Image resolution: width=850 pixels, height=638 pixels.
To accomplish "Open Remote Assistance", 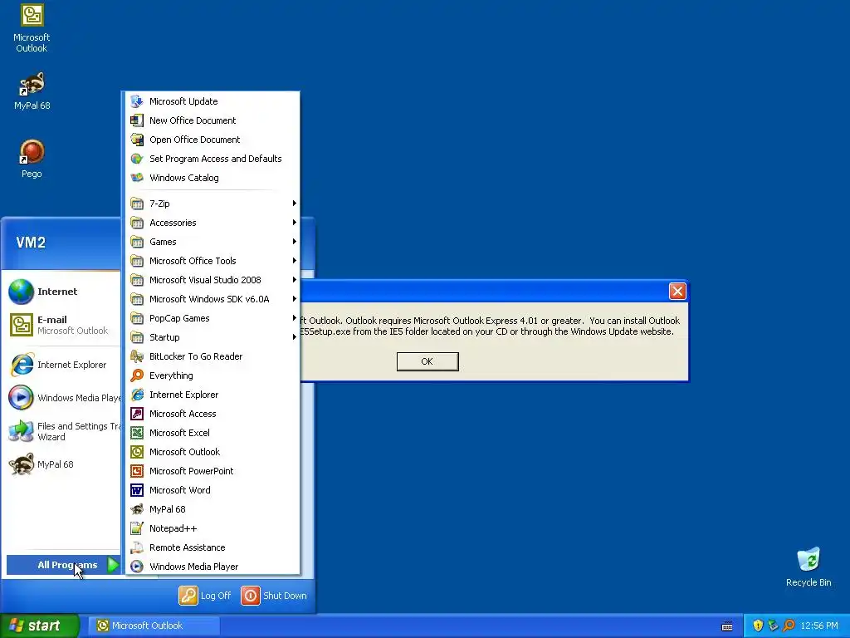I will [x=212, y=547].
